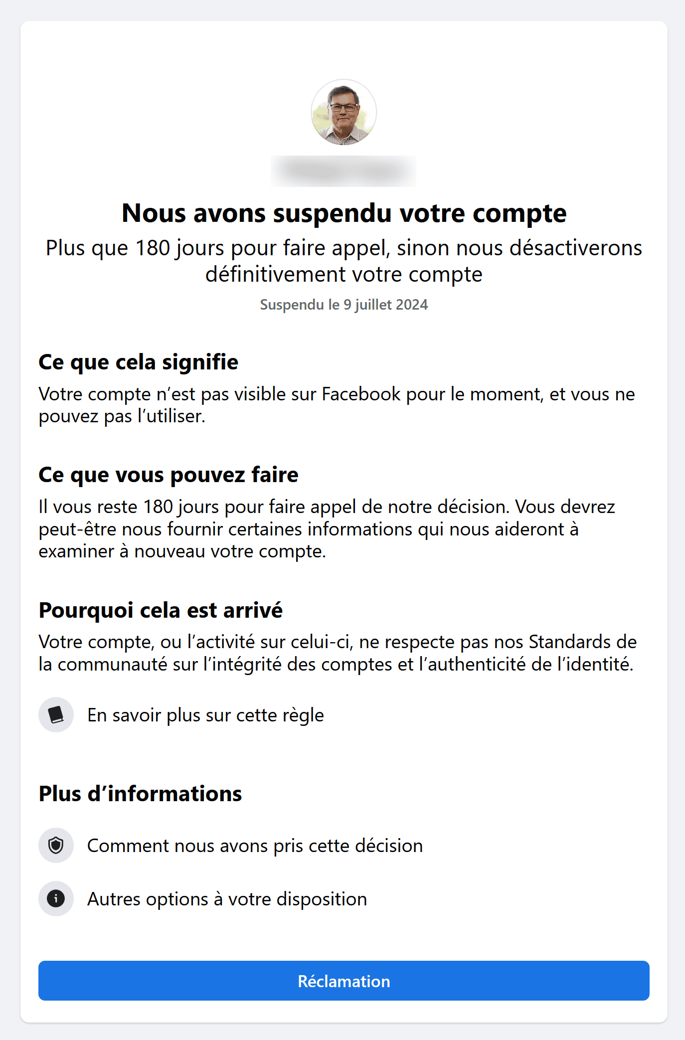
Task: Open the circular profile picture
Action: tap(343, 112)
